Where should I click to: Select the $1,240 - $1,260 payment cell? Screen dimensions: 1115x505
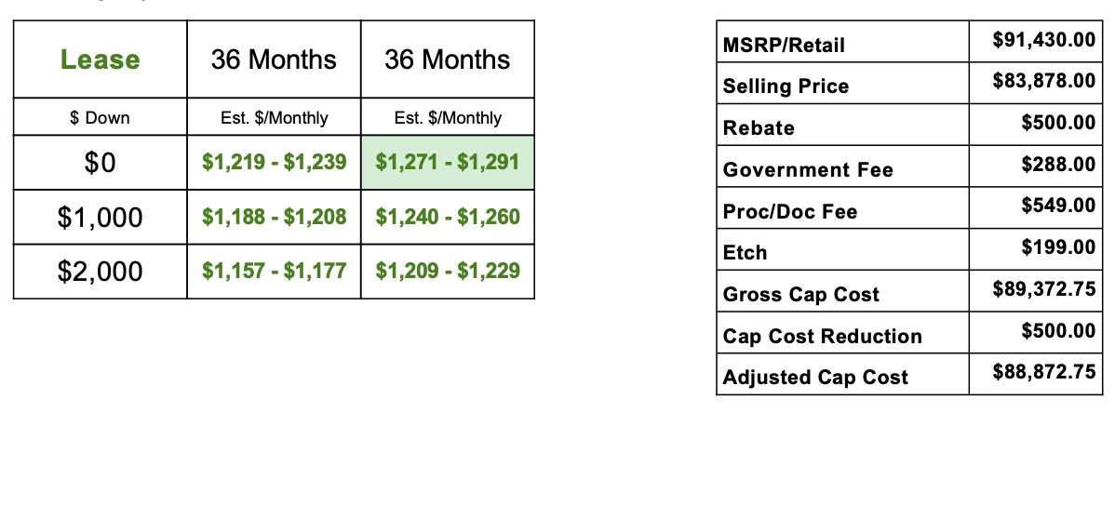tap(448, 217)
